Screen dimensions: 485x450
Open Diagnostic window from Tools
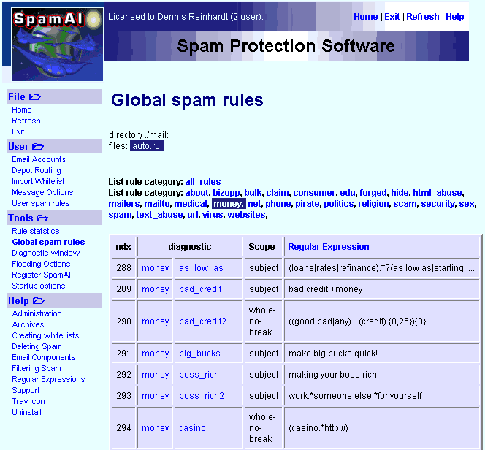tap(46, 253)
